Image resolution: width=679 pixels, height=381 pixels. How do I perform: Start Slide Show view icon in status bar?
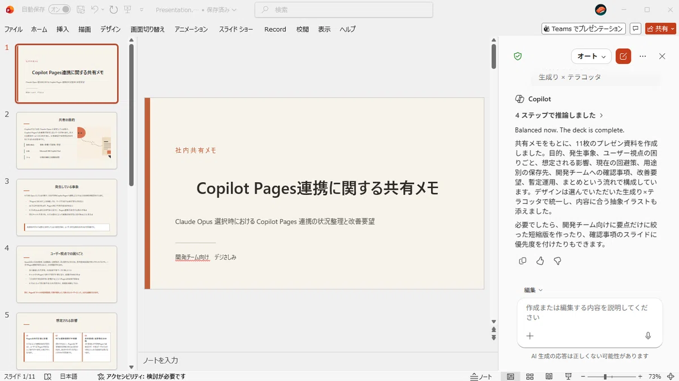point(568,376)
